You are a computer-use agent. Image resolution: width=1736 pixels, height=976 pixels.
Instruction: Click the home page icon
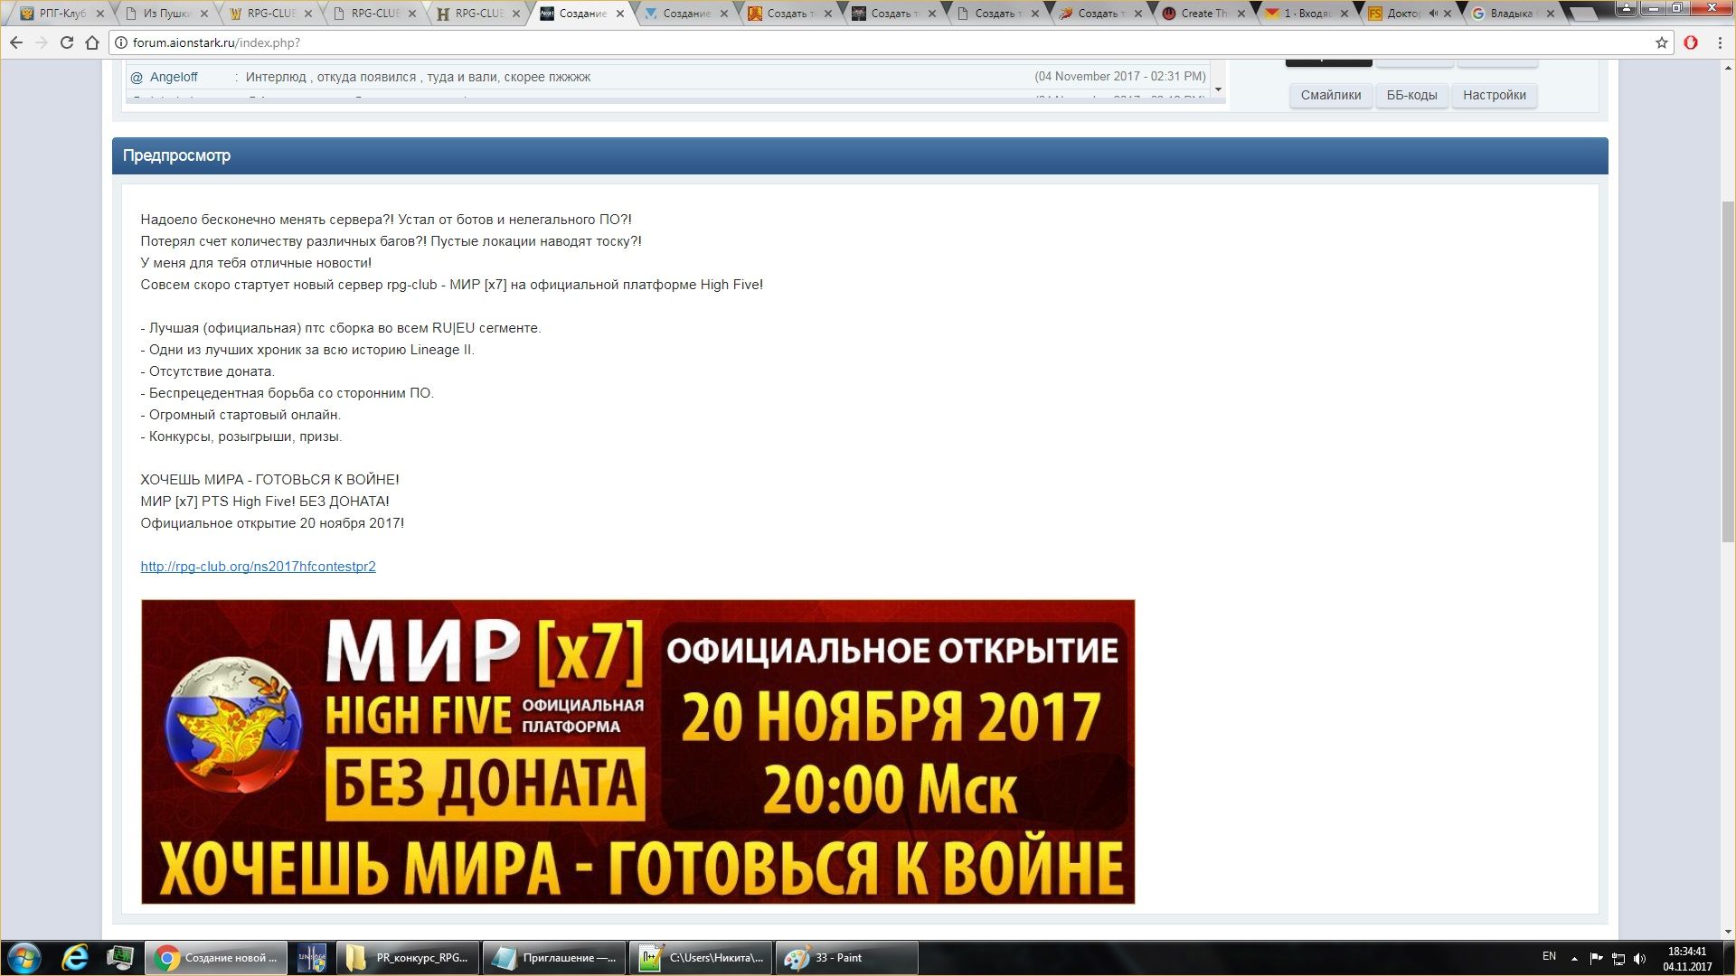pos(91,42)
